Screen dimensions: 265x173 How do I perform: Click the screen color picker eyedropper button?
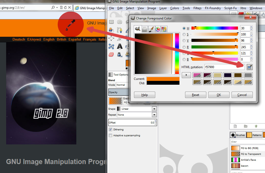tap(250, 67)
